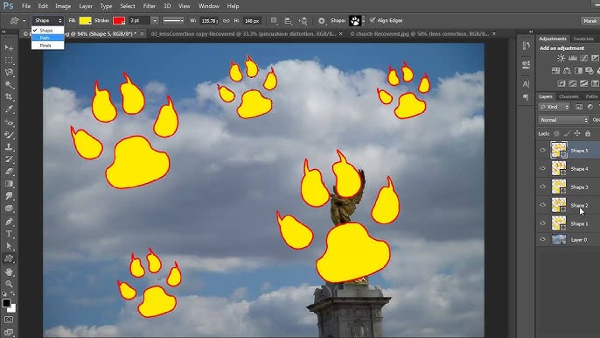
Task: Hide the Shape 5 layer
Action: 542,151
